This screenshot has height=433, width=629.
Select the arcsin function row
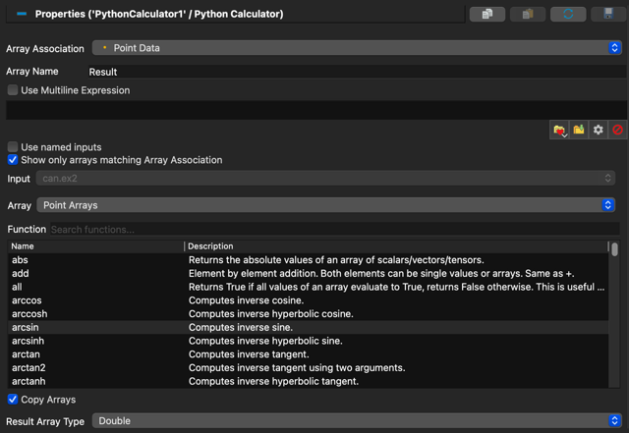click(308, 327)
